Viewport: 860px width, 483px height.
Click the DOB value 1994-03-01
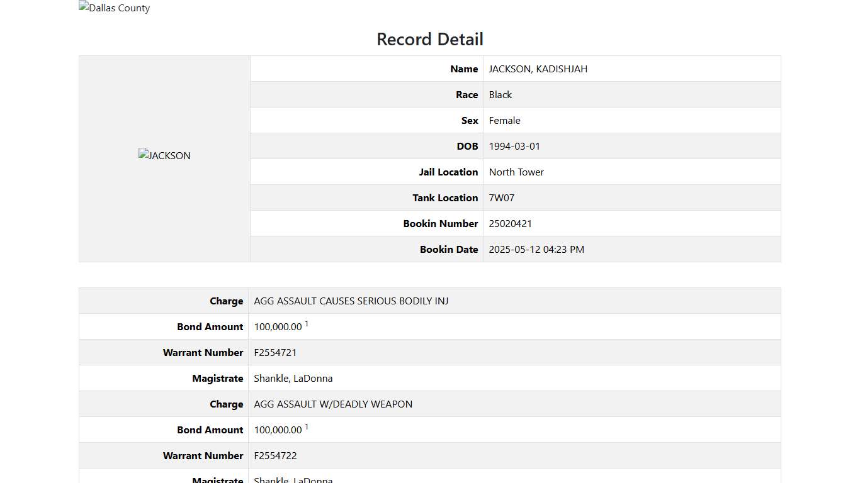(x=514, y=146)
